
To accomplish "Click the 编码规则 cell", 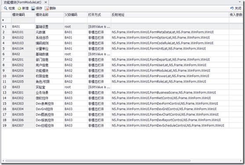I will [x=49, y=43].
